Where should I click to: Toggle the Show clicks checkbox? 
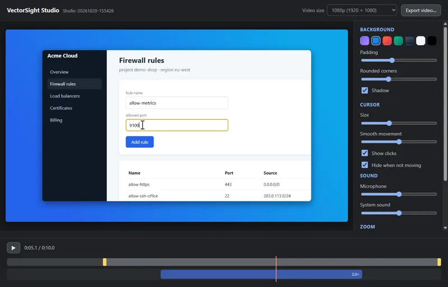coord(365,153)
